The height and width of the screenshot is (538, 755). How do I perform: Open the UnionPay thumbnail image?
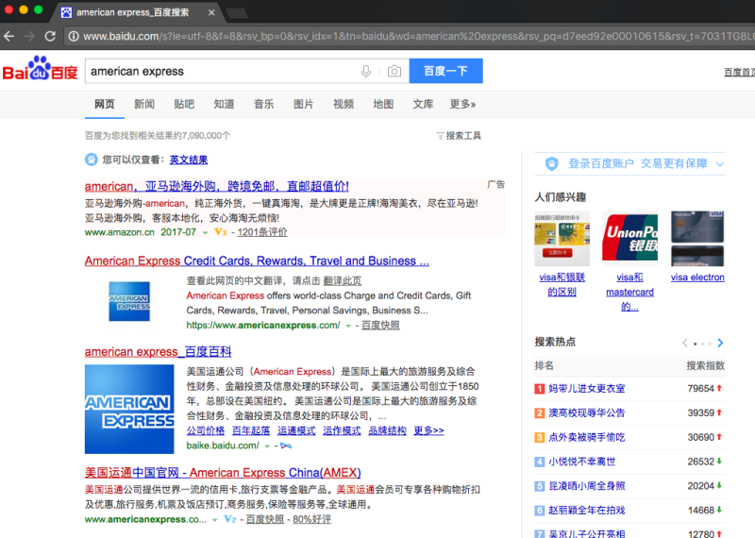[629, 238]
